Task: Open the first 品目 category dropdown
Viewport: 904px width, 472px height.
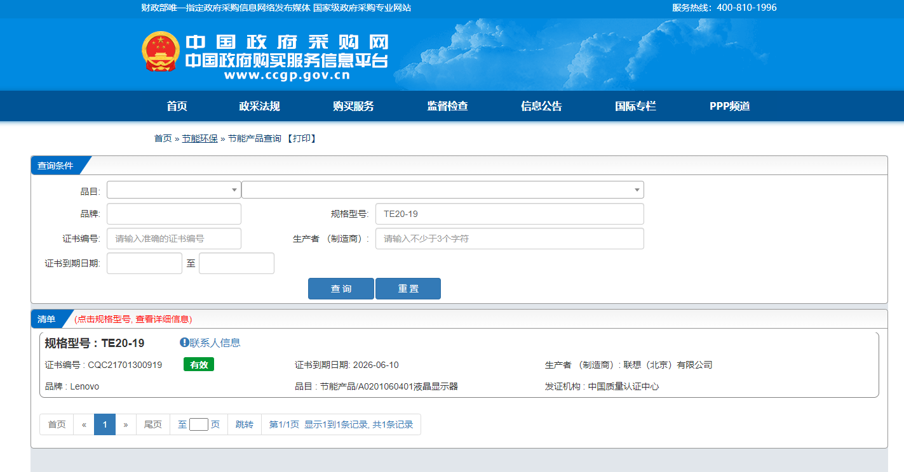Action: coord(173,189)
